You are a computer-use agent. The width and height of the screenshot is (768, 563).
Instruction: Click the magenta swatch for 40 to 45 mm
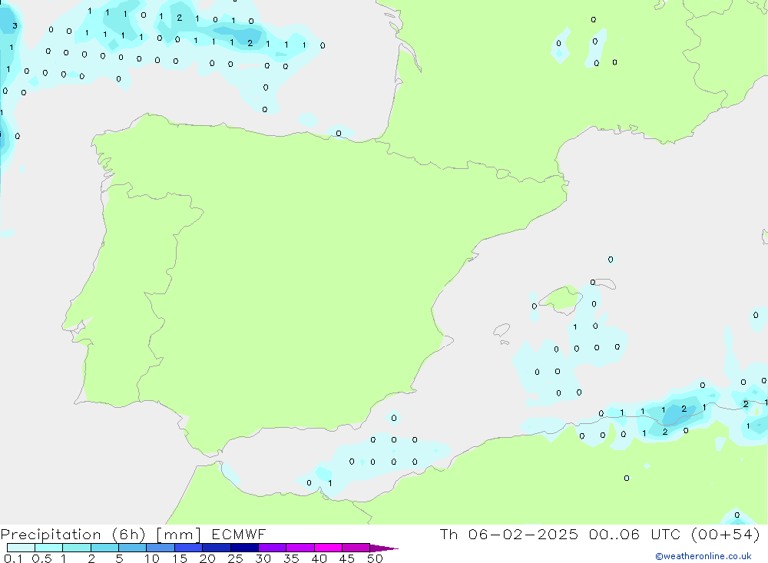[x=328, y=548]
